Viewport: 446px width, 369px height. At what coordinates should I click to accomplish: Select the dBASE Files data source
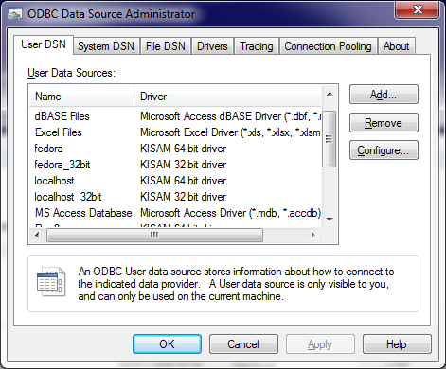tap(62, 116)
